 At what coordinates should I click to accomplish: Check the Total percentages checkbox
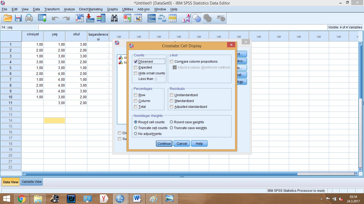(136, 107)
